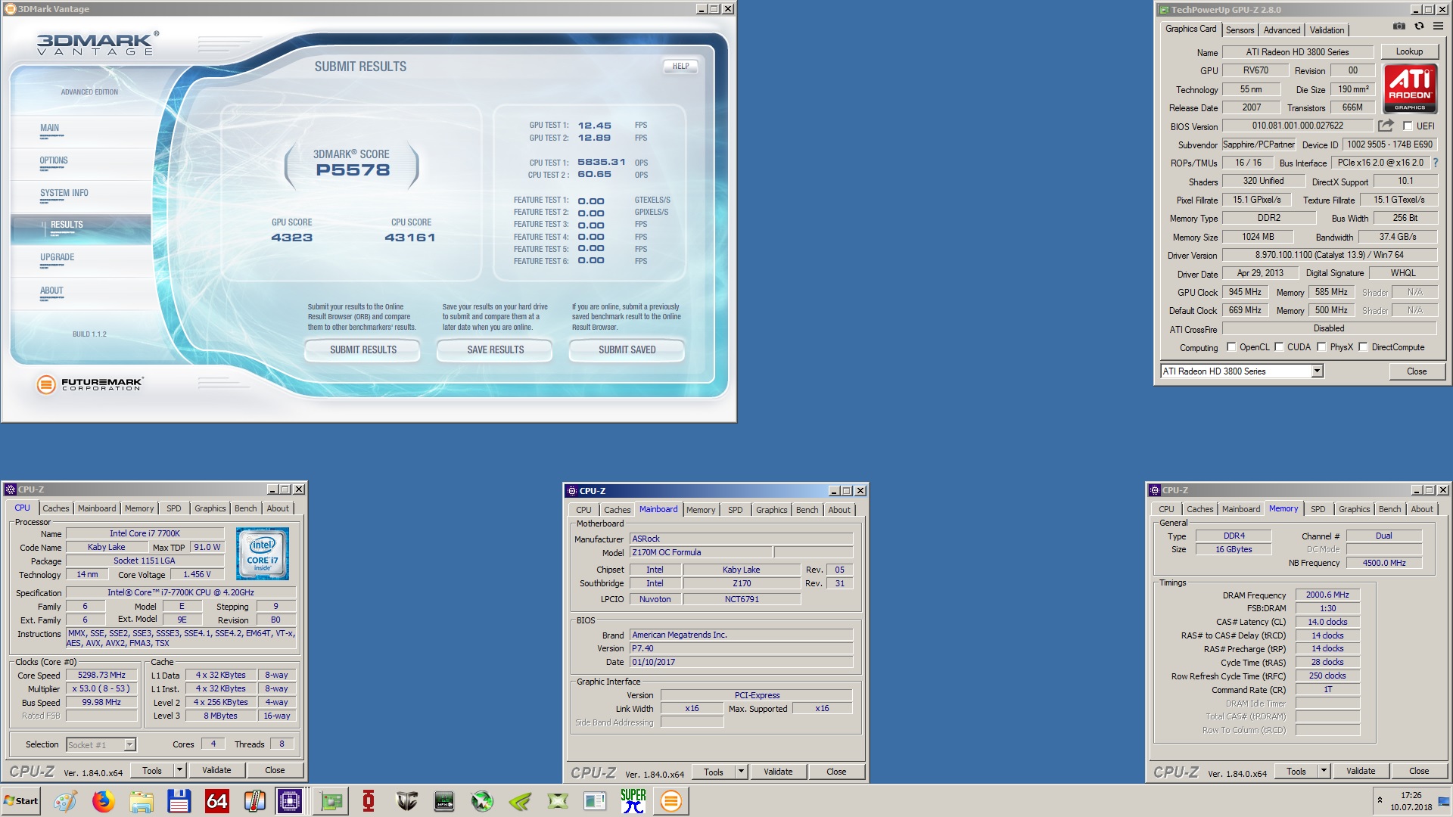Click the bus interface question mark icon
The height and width of the screenshot is (817, 1453).
pyautogui.click(x=1435, y=163)
